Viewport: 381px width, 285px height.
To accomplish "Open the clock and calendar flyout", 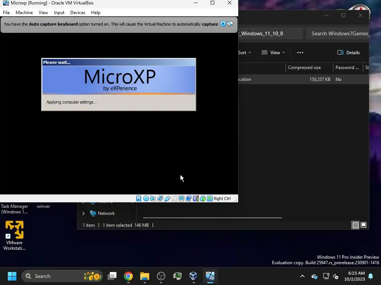I will (355, 276).
